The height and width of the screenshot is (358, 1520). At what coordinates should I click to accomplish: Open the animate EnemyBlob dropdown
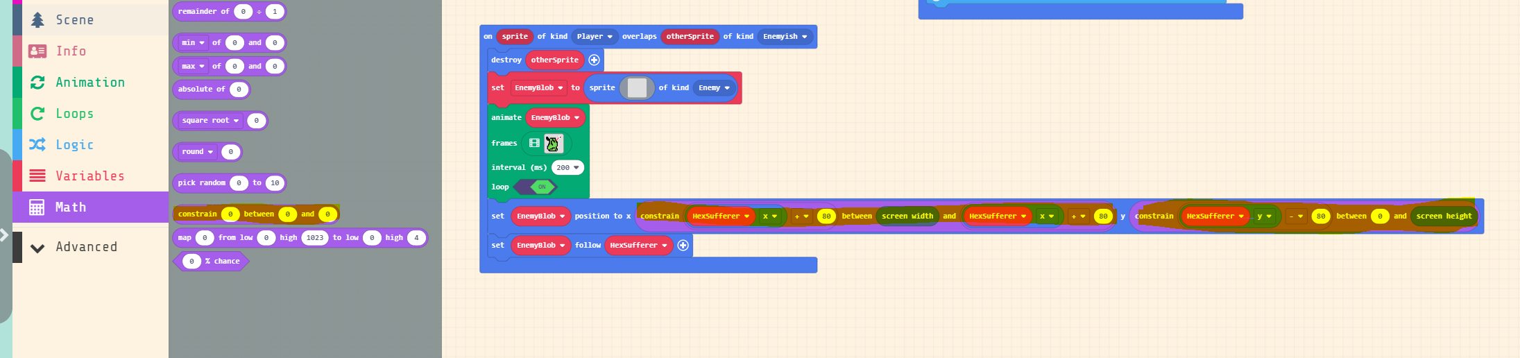[555, 117]
